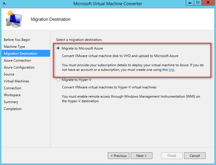The image size is (216, 165).
Task: View the Summary step
Action: coord(11,102)
